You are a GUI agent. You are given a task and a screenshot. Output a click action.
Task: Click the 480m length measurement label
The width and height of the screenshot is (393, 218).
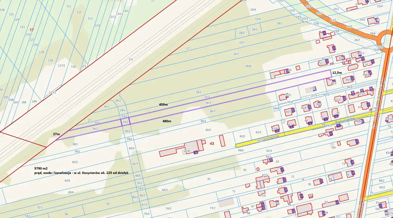167,121
